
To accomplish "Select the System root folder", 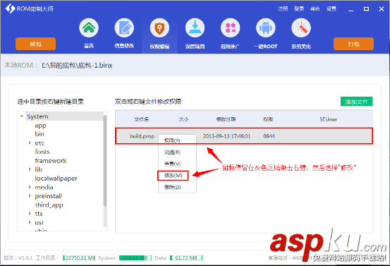I will point(37,116).
